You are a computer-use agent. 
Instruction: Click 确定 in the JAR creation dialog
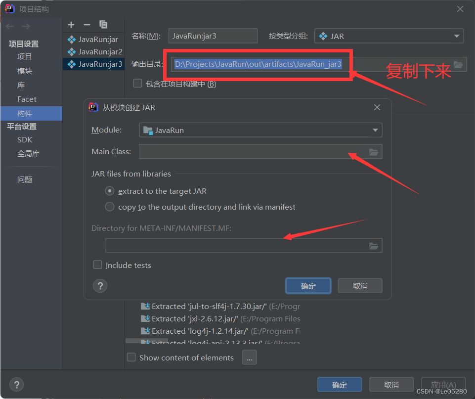click(x=308, y=285)
